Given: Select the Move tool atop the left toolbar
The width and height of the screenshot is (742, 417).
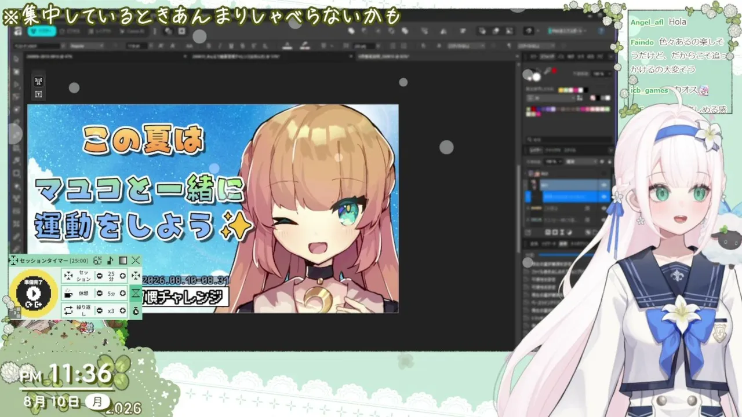Looking at the screenshot, I should click(17, 58).
